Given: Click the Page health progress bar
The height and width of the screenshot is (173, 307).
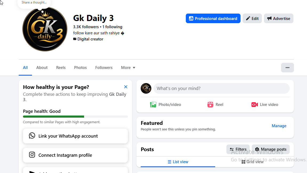Looking at the screenshot, I should [75, 117].
